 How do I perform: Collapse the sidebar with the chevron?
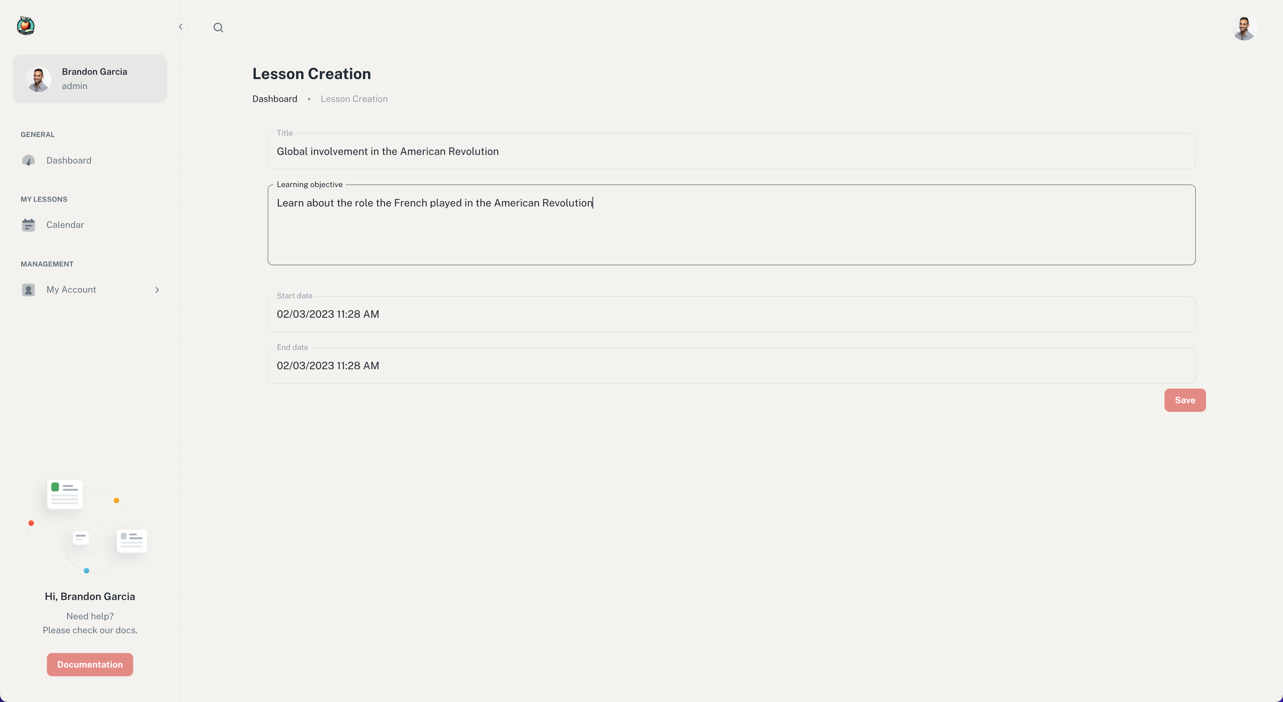[x=181, y=27]
